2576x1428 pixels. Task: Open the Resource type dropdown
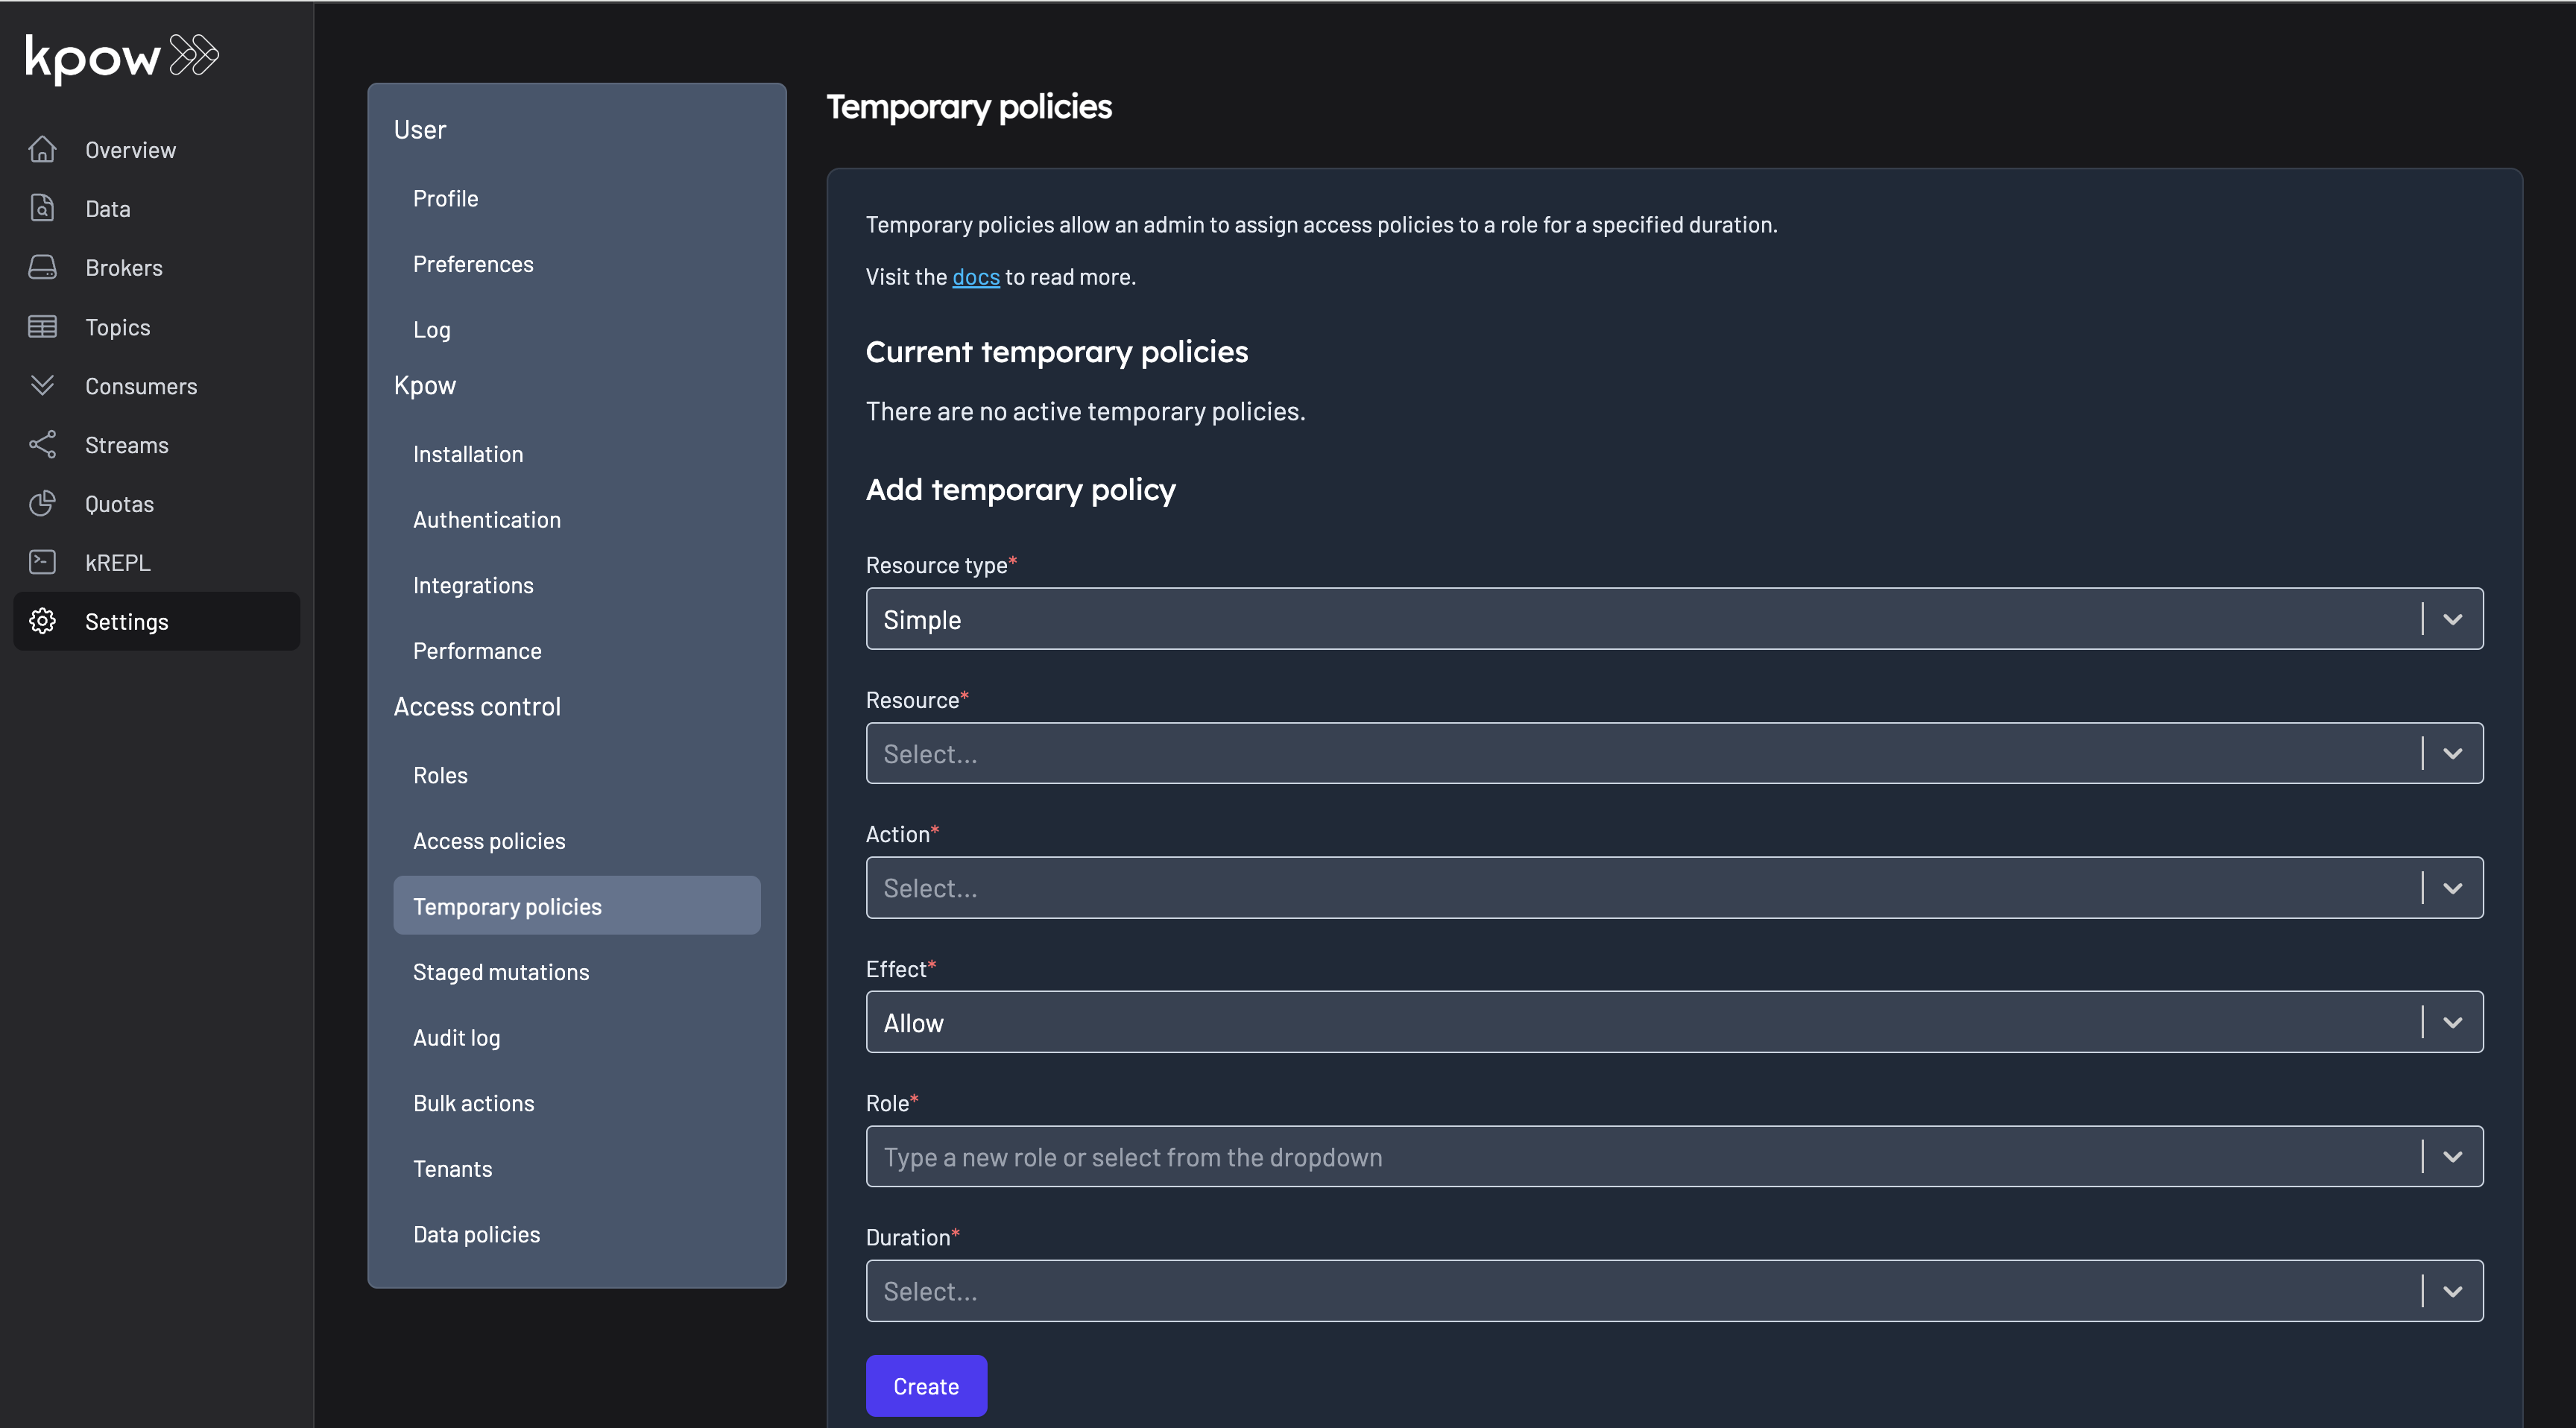(1673, 619)
